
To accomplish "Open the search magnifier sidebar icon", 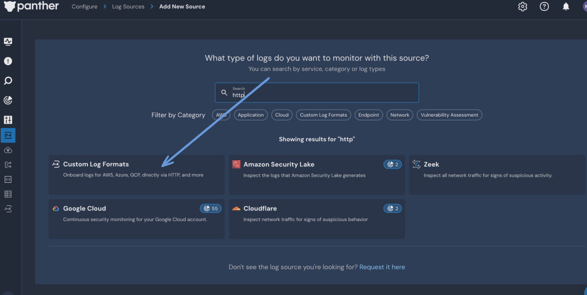I will pyautogui.click(x=8, y=81).
